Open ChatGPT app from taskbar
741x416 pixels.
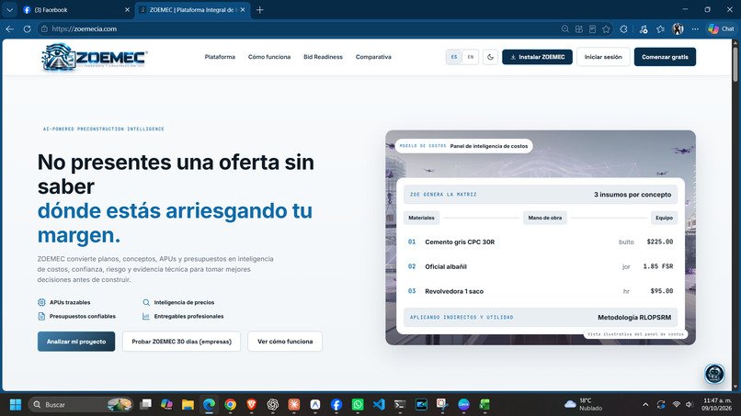point(273,405)
